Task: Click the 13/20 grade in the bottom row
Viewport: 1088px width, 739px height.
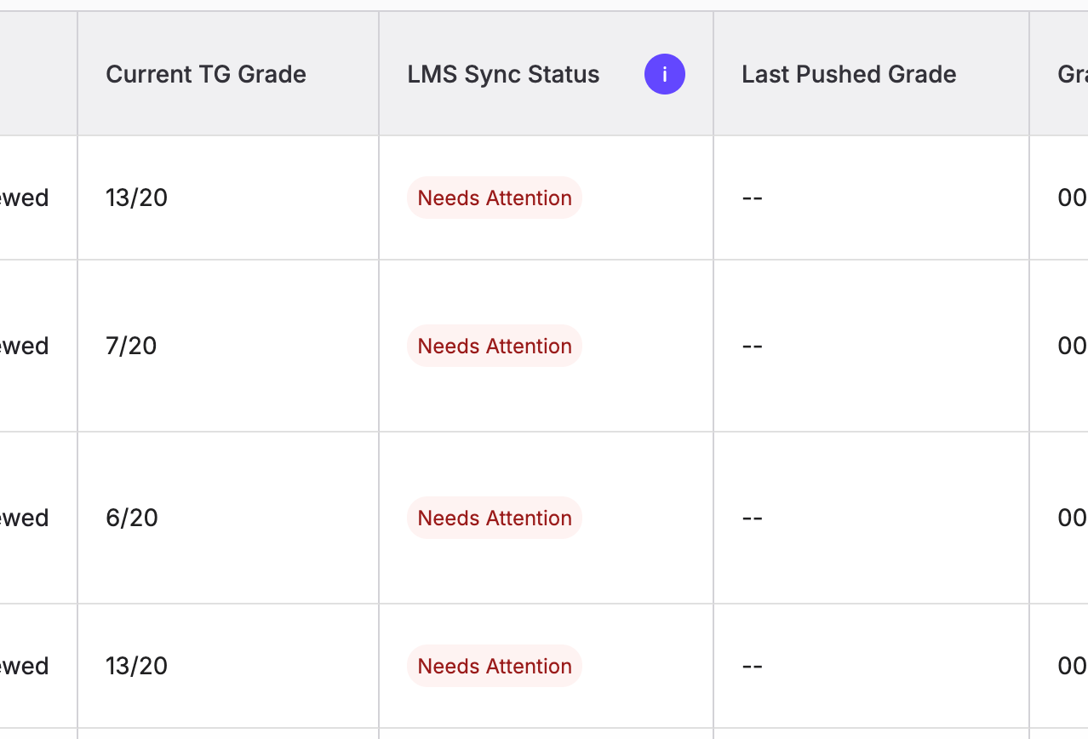Action: click(136, 666)
